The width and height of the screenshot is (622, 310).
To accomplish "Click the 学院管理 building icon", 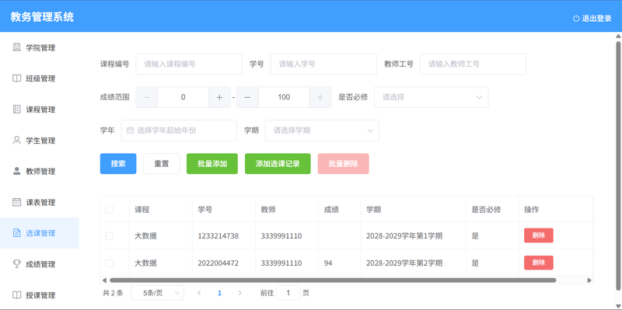I will (16, 47).
